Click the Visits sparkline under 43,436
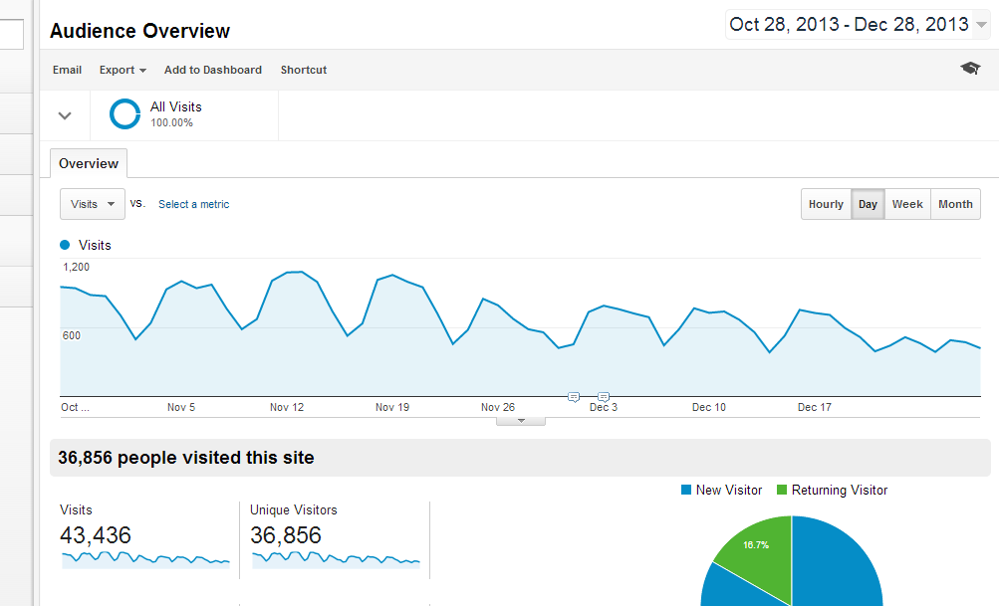 pos(145,559)
